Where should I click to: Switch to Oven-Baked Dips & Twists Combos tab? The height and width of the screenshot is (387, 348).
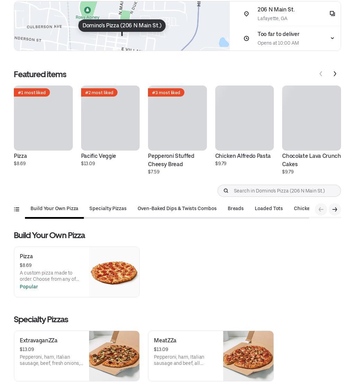pos(177,208)
